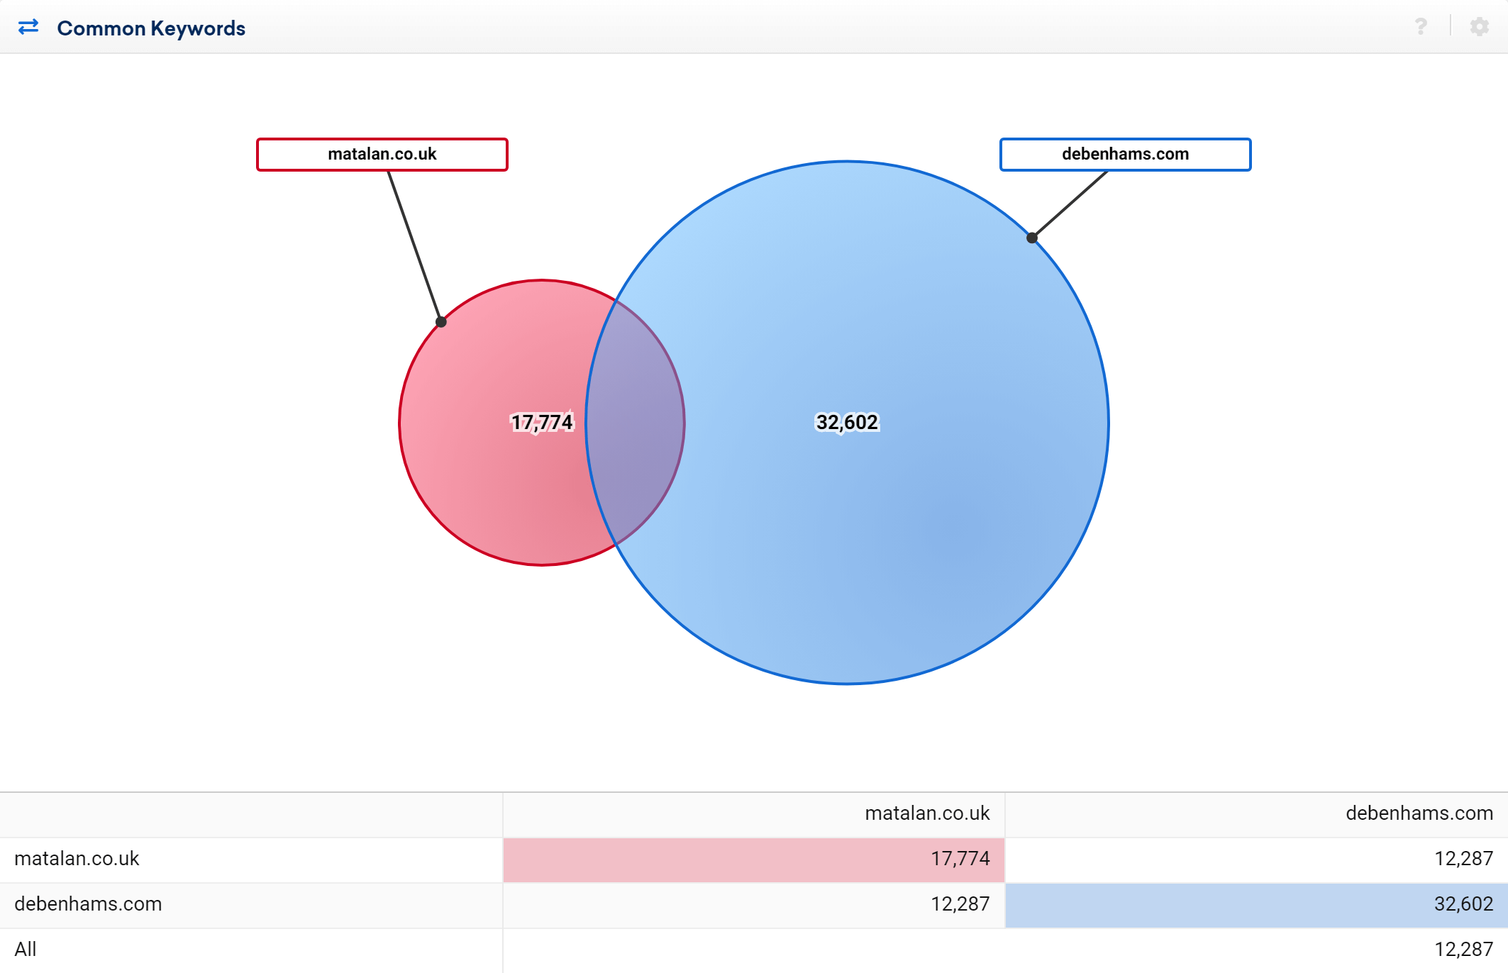Click the debenhams.com row in table
The image size is (1508, 973).
point(754,901)
